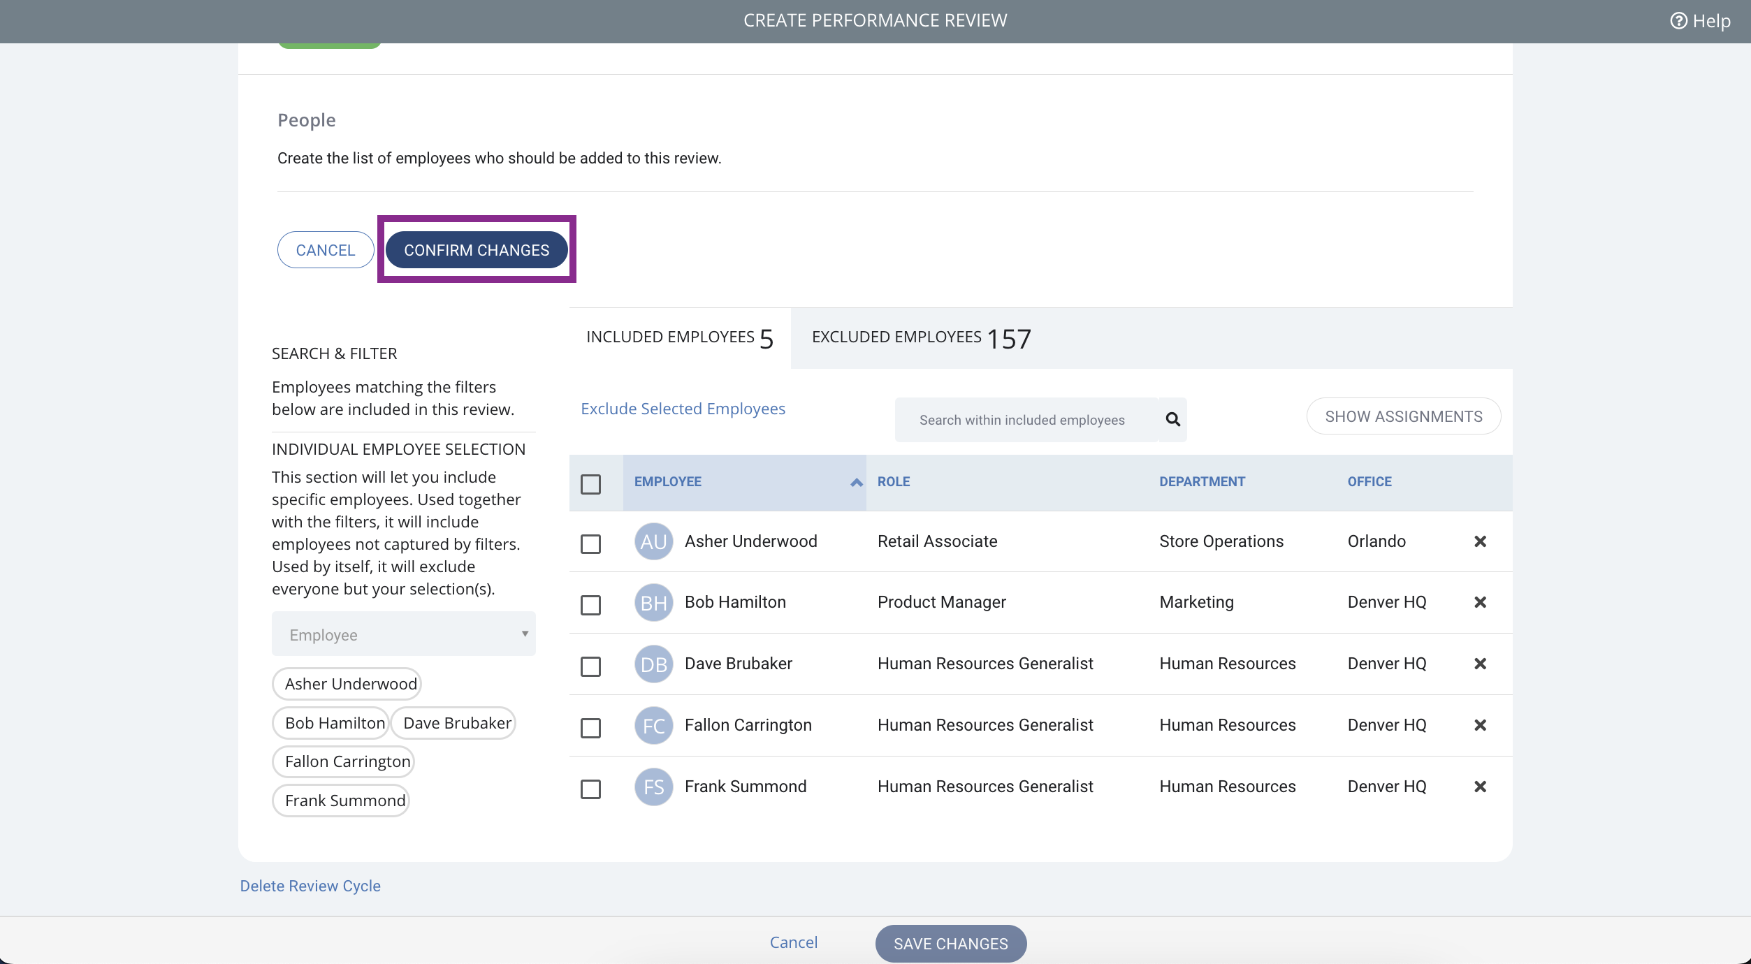The height and width of the screenshot is (964, 1751).
Task: Click the Confirm Changes button
Action: coord(477,250)
